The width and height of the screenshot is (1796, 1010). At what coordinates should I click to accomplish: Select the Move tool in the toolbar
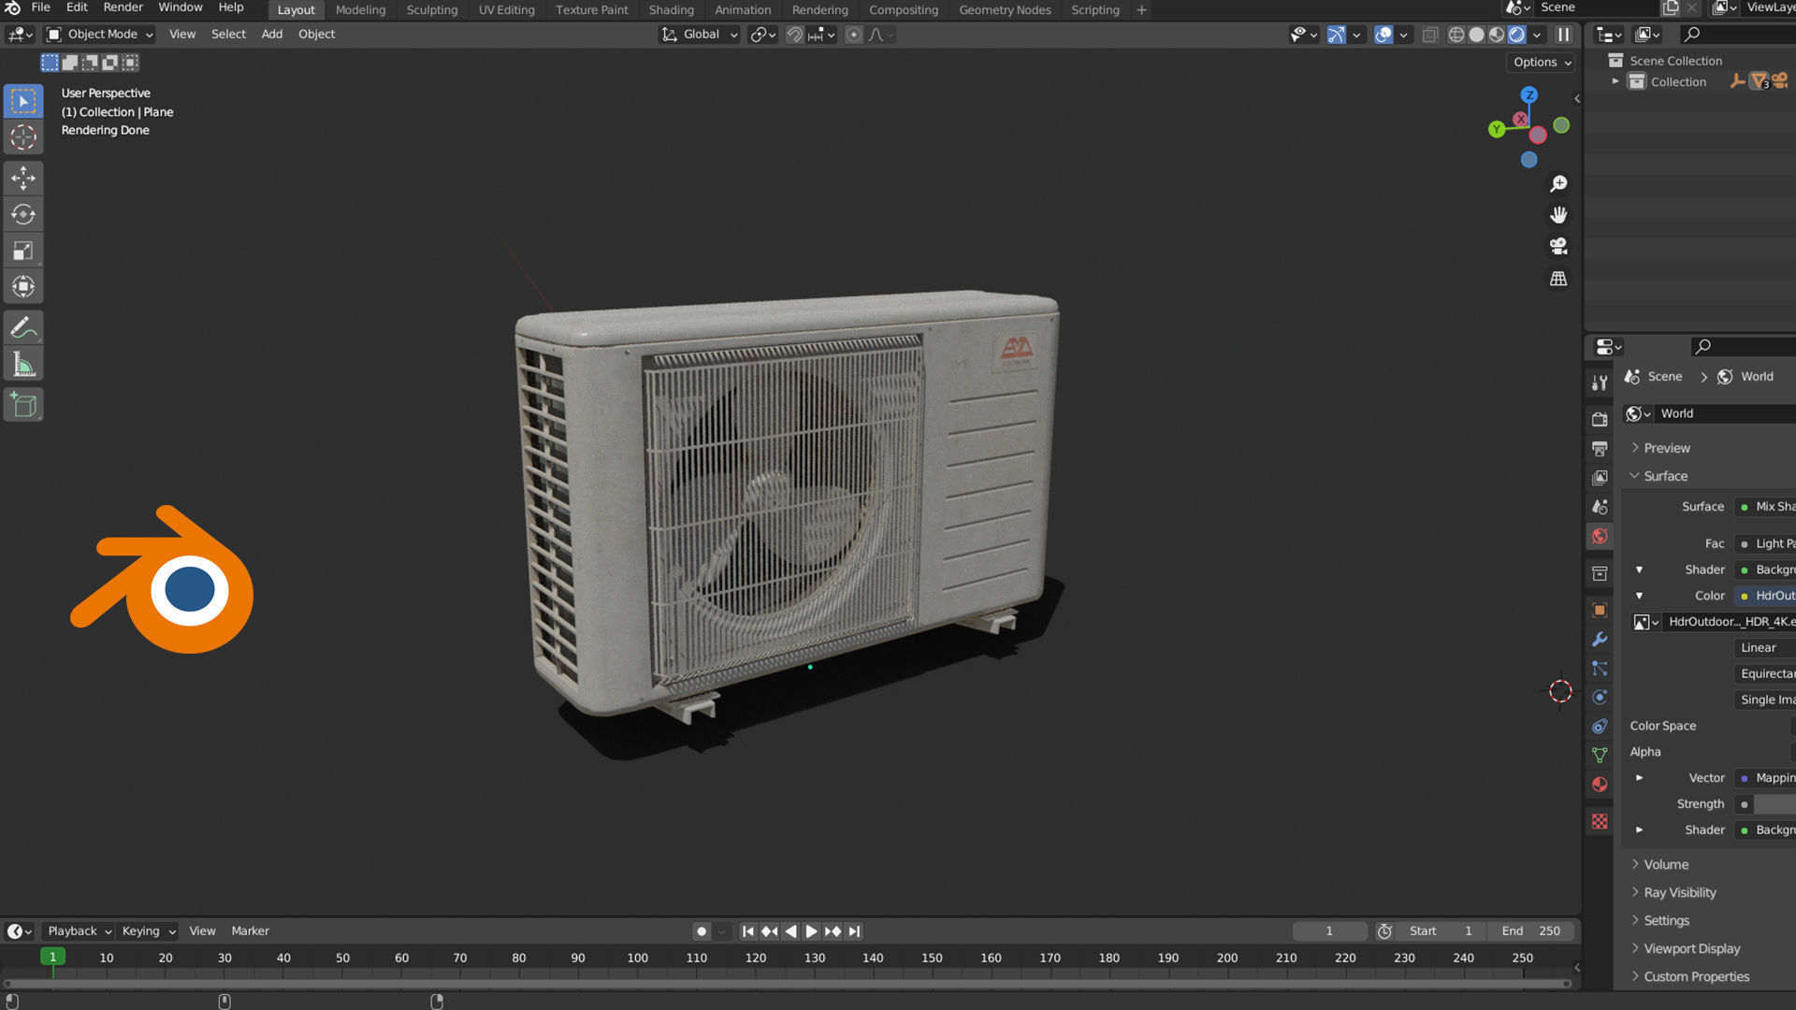tap(22, 176)
